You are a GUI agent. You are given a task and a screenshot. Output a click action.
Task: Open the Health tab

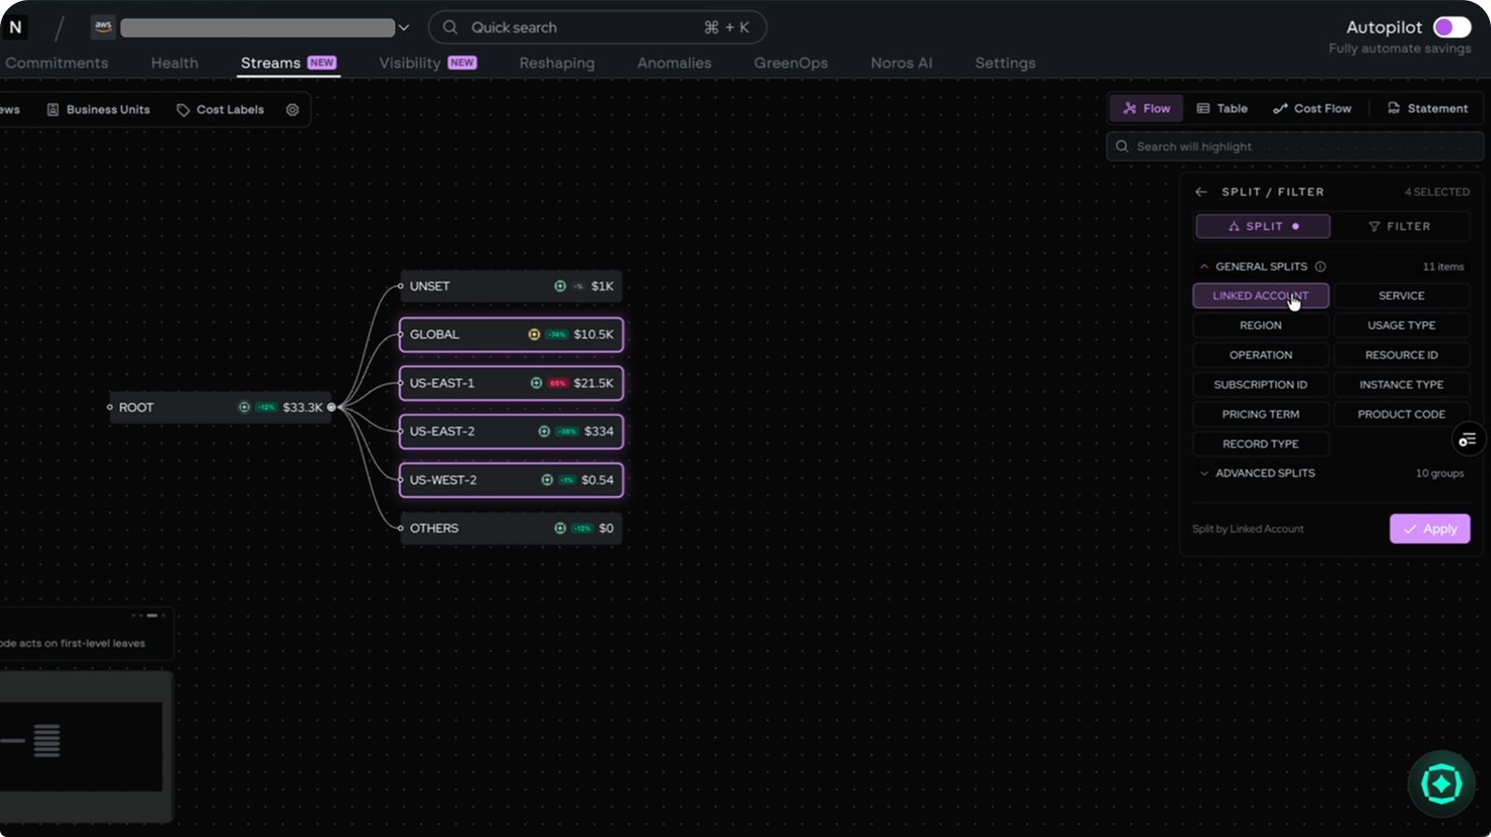point(174,62)
